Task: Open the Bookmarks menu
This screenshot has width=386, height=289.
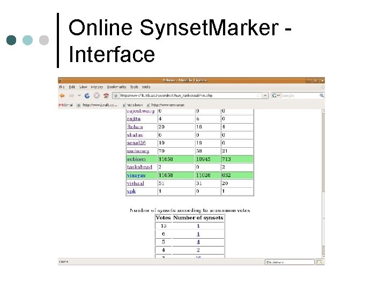Action: tap(116, 87)
